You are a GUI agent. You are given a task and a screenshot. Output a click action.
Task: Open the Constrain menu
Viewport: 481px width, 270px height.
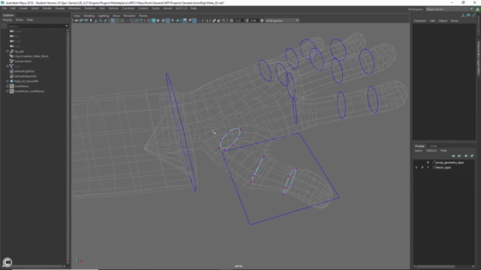point(129,8)
